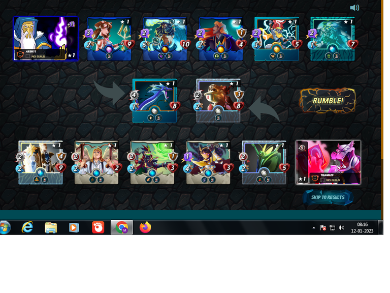This screenshot has height=293, width=390.
Task: Click the health heart showing 7
Action: pyautogui.click(x=353, y=44)
